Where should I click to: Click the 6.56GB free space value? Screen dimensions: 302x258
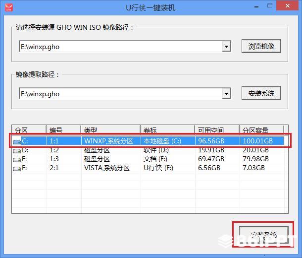tap(209, 168)
